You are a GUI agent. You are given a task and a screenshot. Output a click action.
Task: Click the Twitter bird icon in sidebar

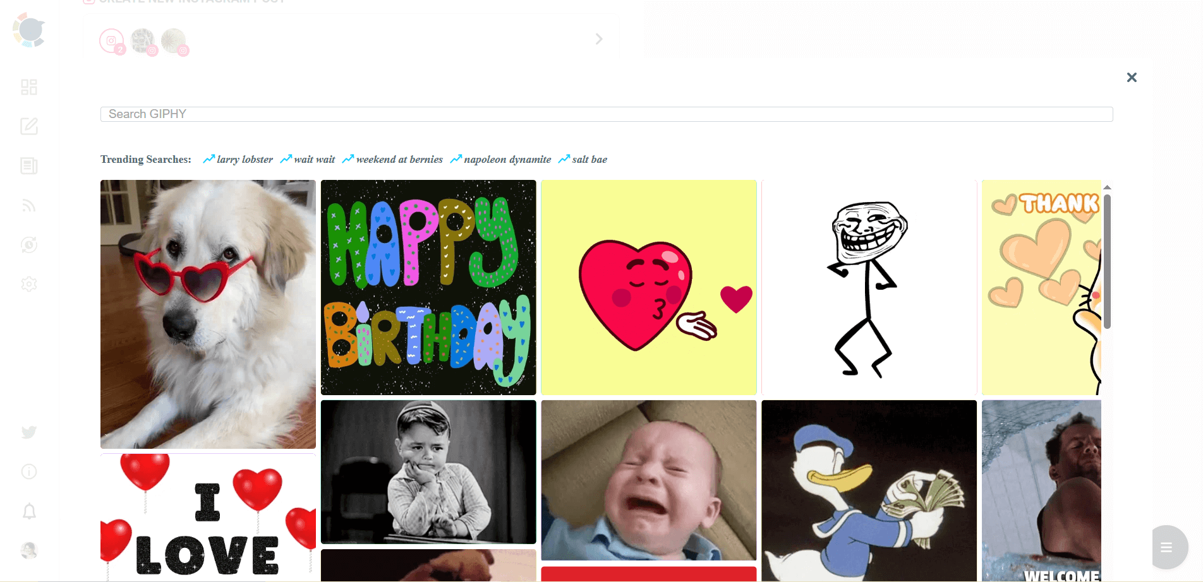29,432
